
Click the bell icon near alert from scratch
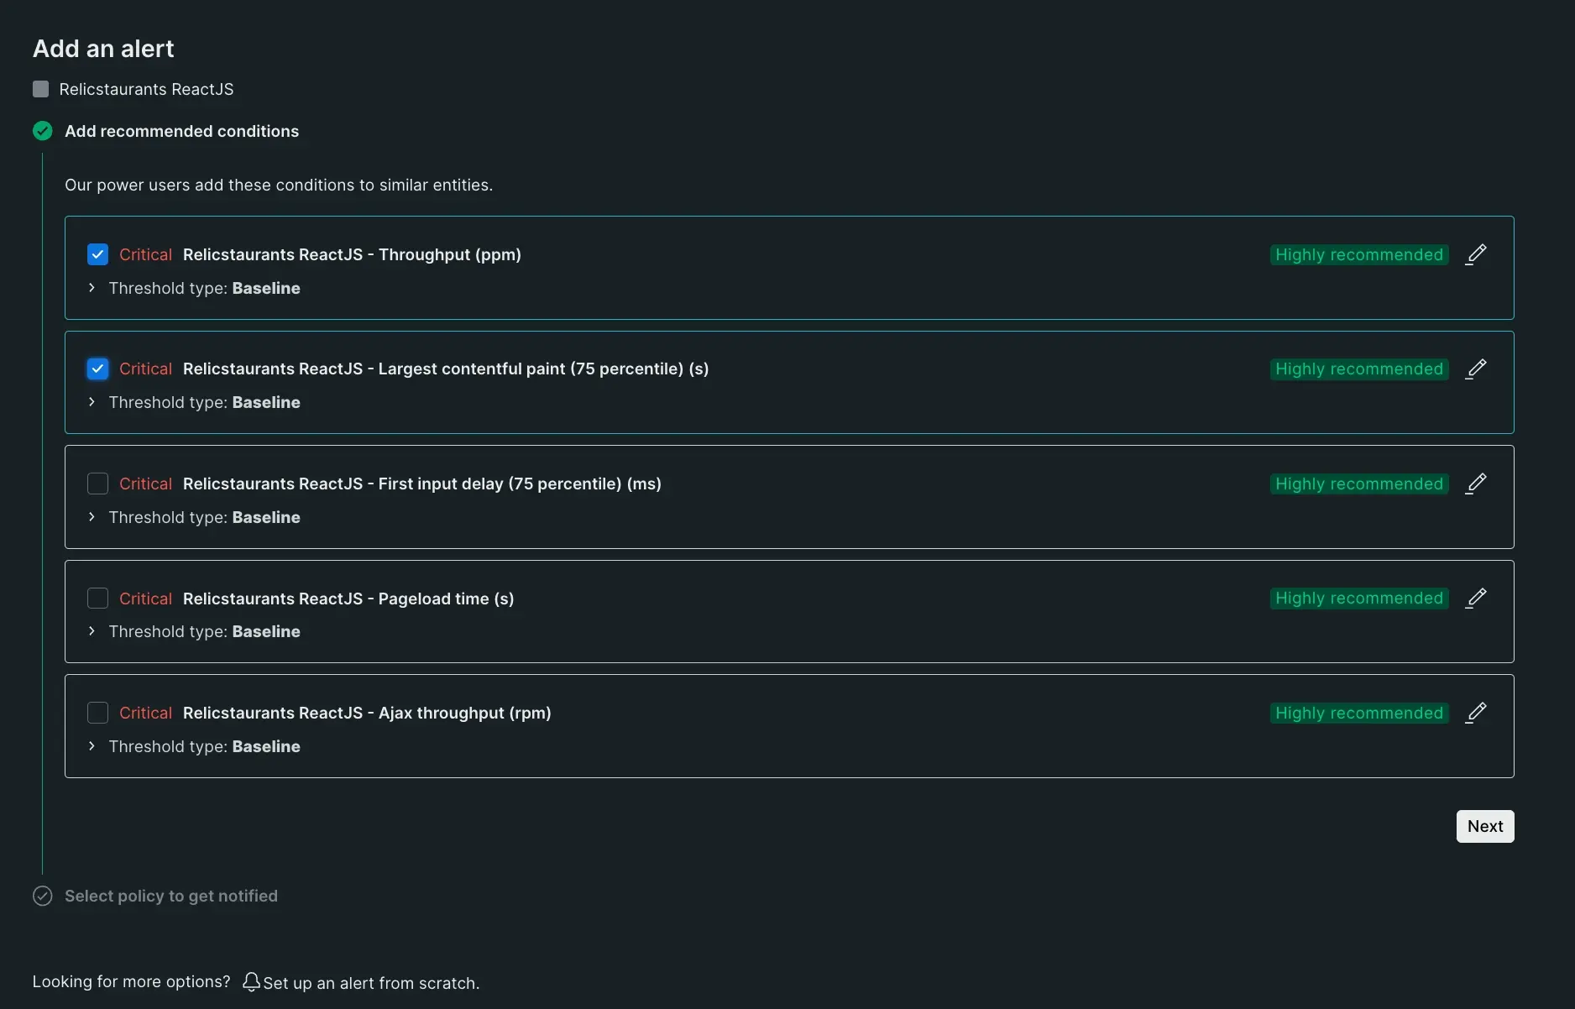[x=251, y=982]
